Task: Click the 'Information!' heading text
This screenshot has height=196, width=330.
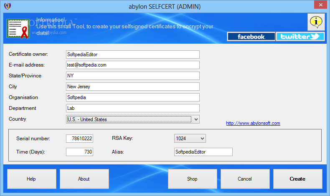Action: point(51,20)
